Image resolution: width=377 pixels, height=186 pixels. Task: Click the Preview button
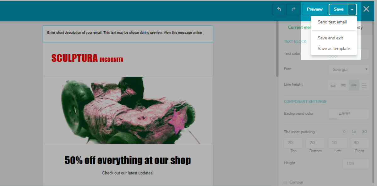click(315, 9)
